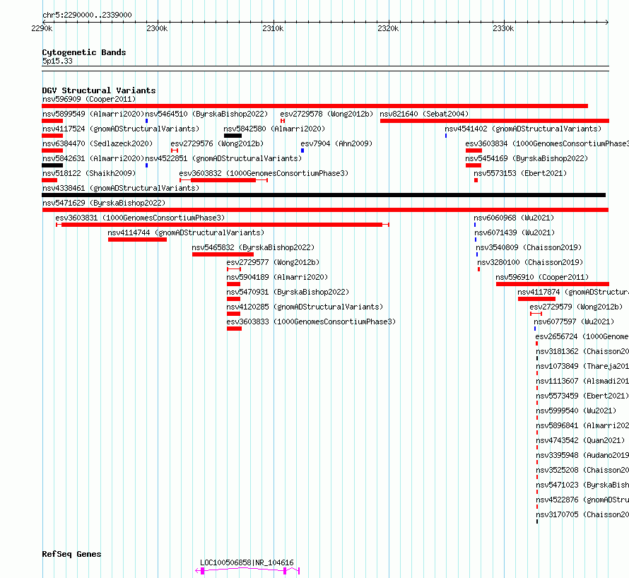Click the red esv3603831 variant bar

pos(222,225)
